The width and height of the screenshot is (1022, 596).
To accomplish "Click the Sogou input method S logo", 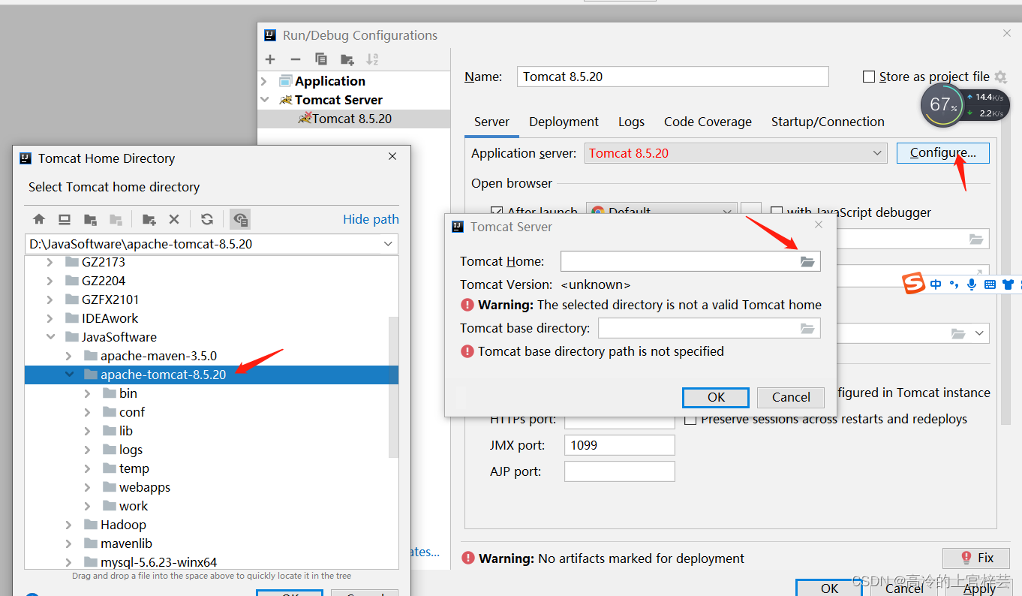I will (913, 284).
